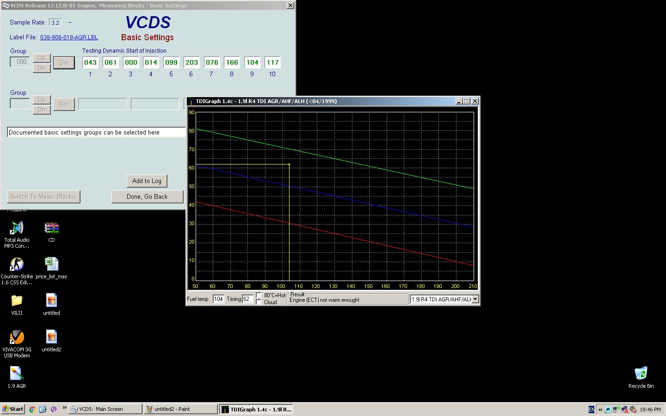Open the price_list_may spreadsheet icon
Image resolution: width=666 pixels, height=416 pixels.
point(51,264)
